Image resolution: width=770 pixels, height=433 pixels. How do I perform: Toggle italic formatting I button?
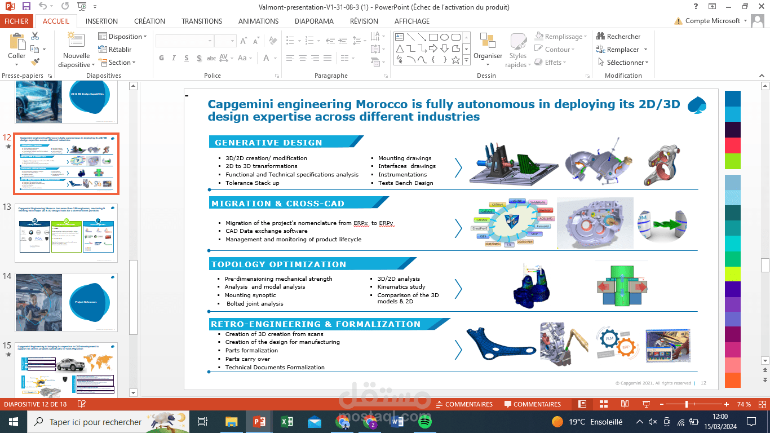(174, 58)
